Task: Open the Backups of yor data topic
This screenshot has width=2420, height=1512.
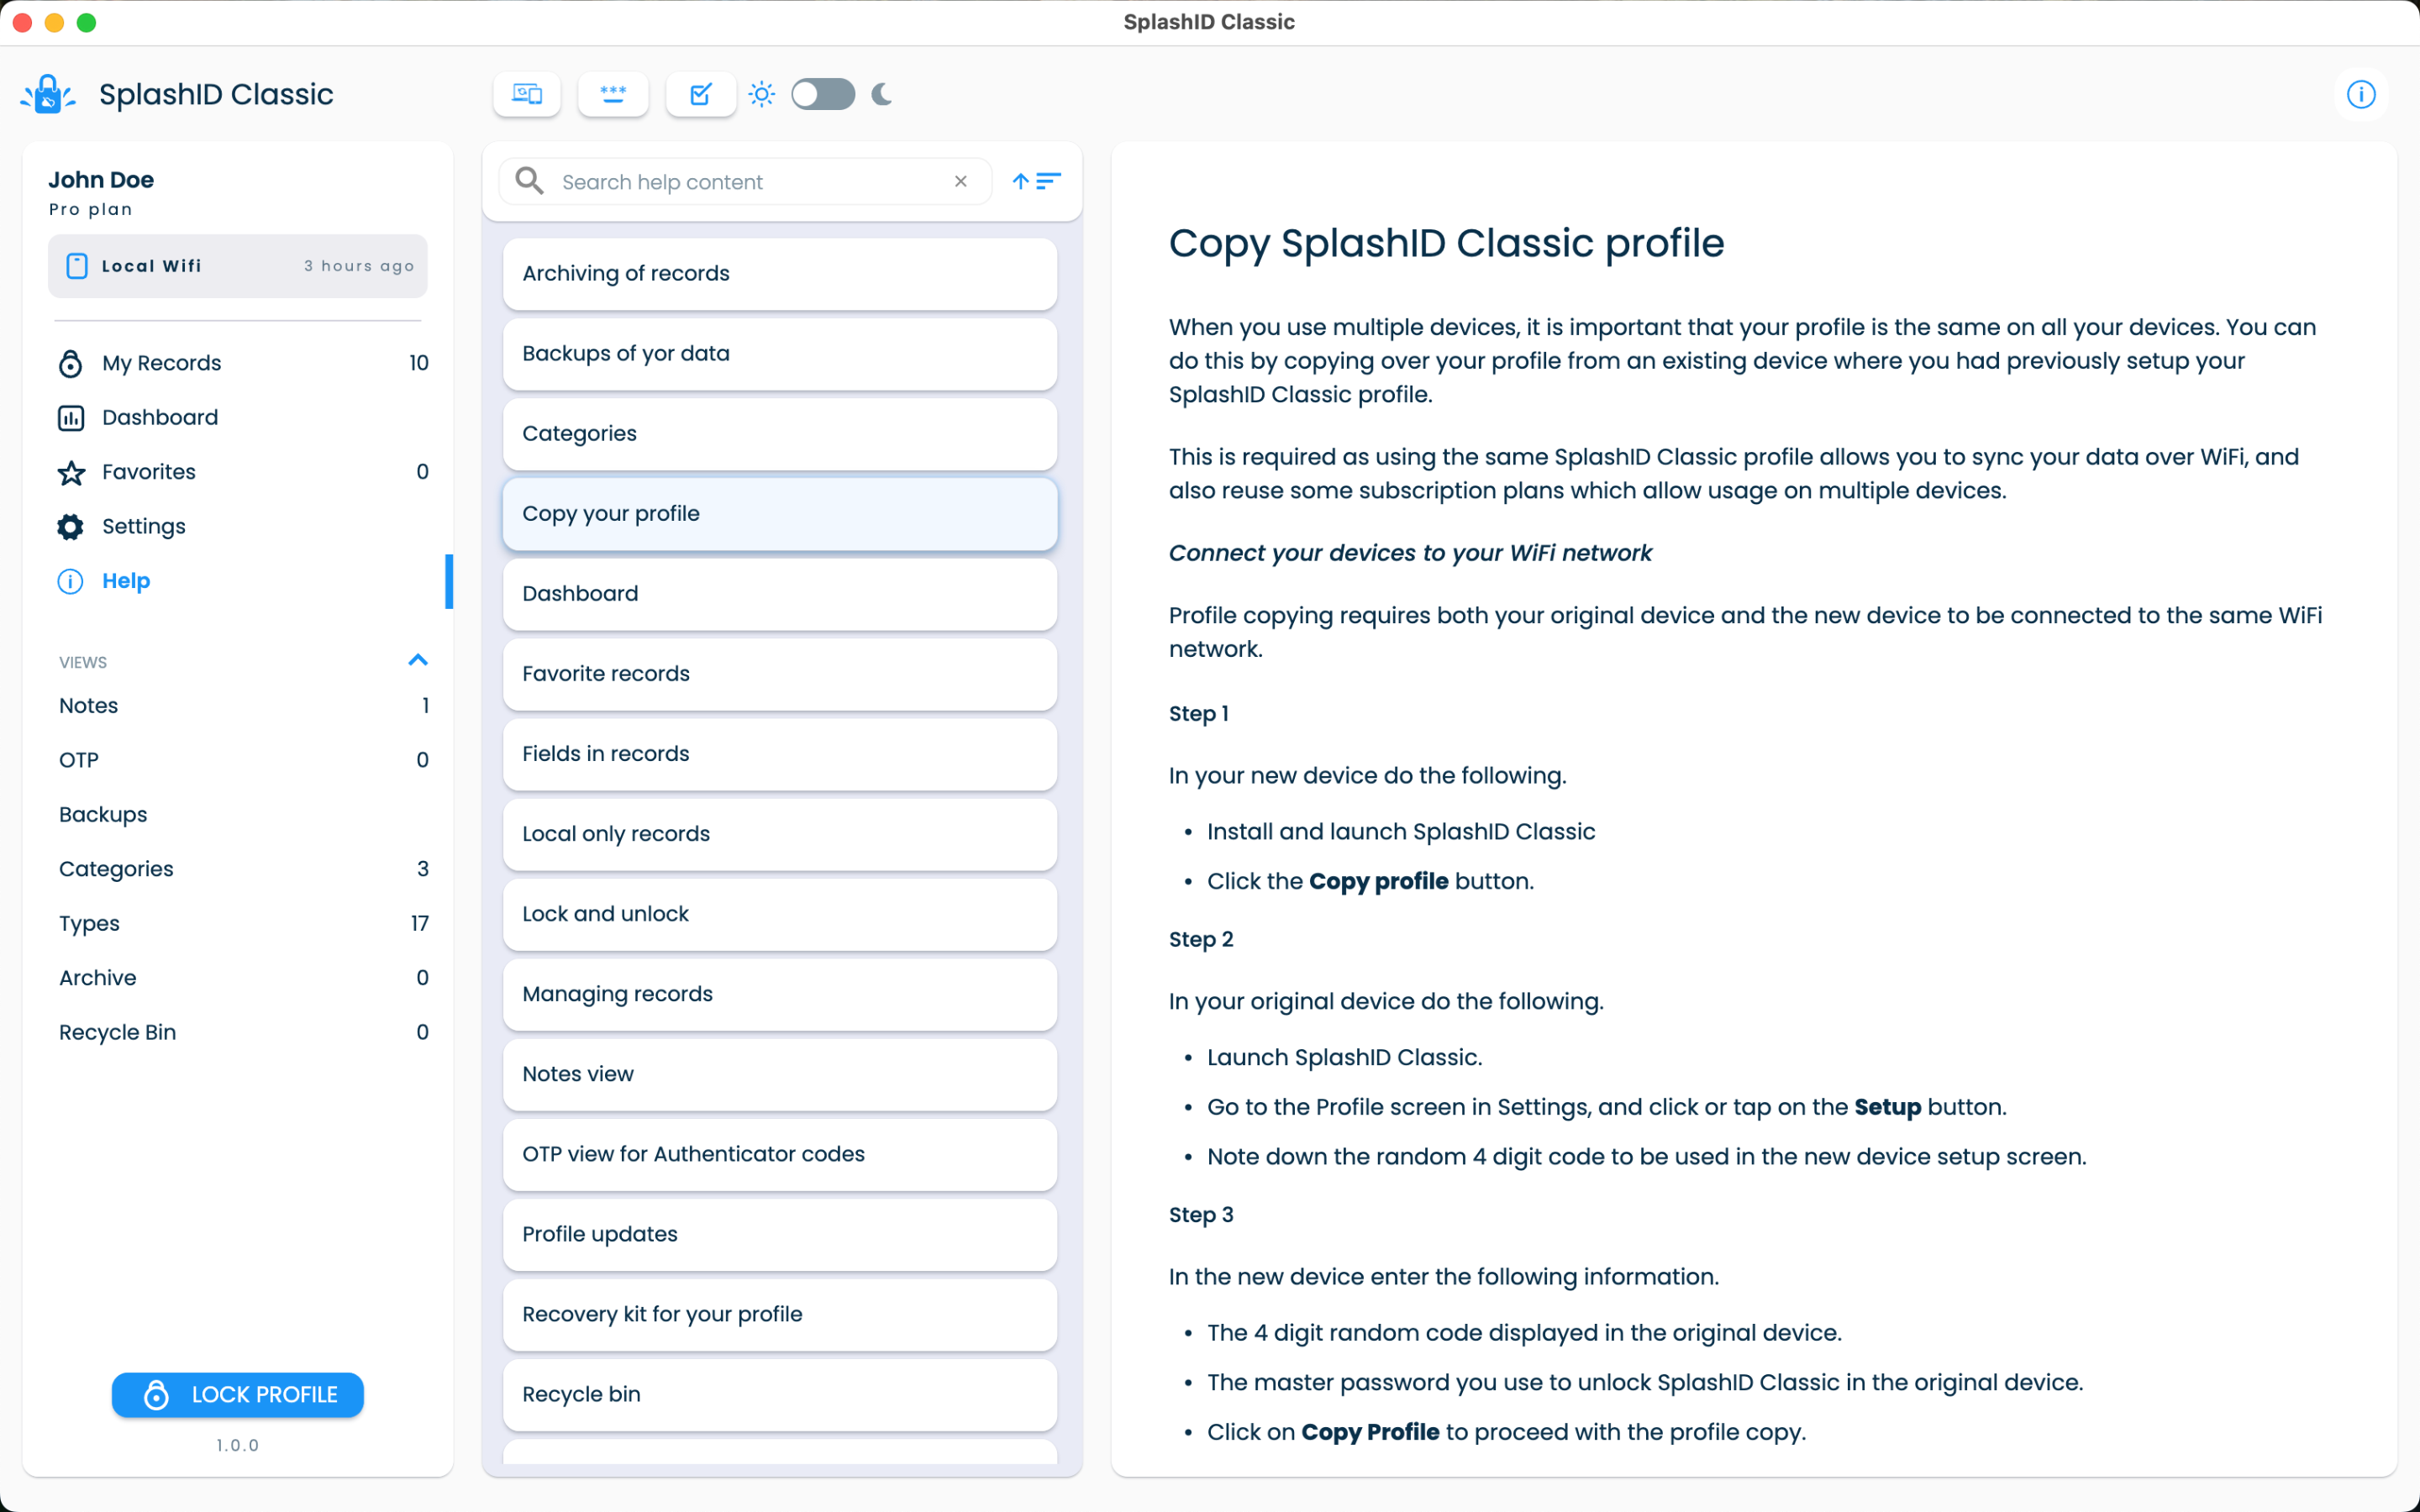Action: tap(780, 354)
